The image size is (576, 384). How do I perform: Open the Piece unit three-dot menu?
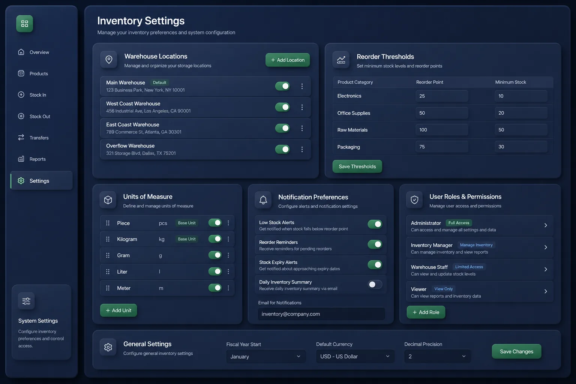(228, 223)
